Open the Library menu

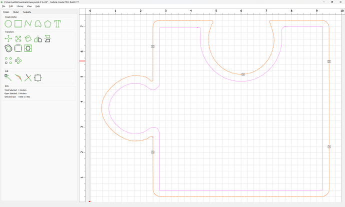coord(20,6)
